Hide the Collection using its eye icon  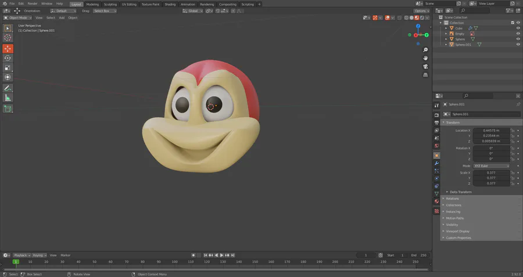point(518,23)
